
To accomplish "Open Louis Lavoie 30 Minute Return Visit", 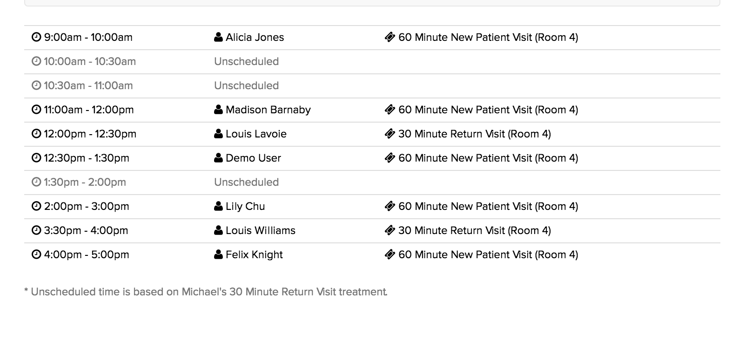I will 474,134.
